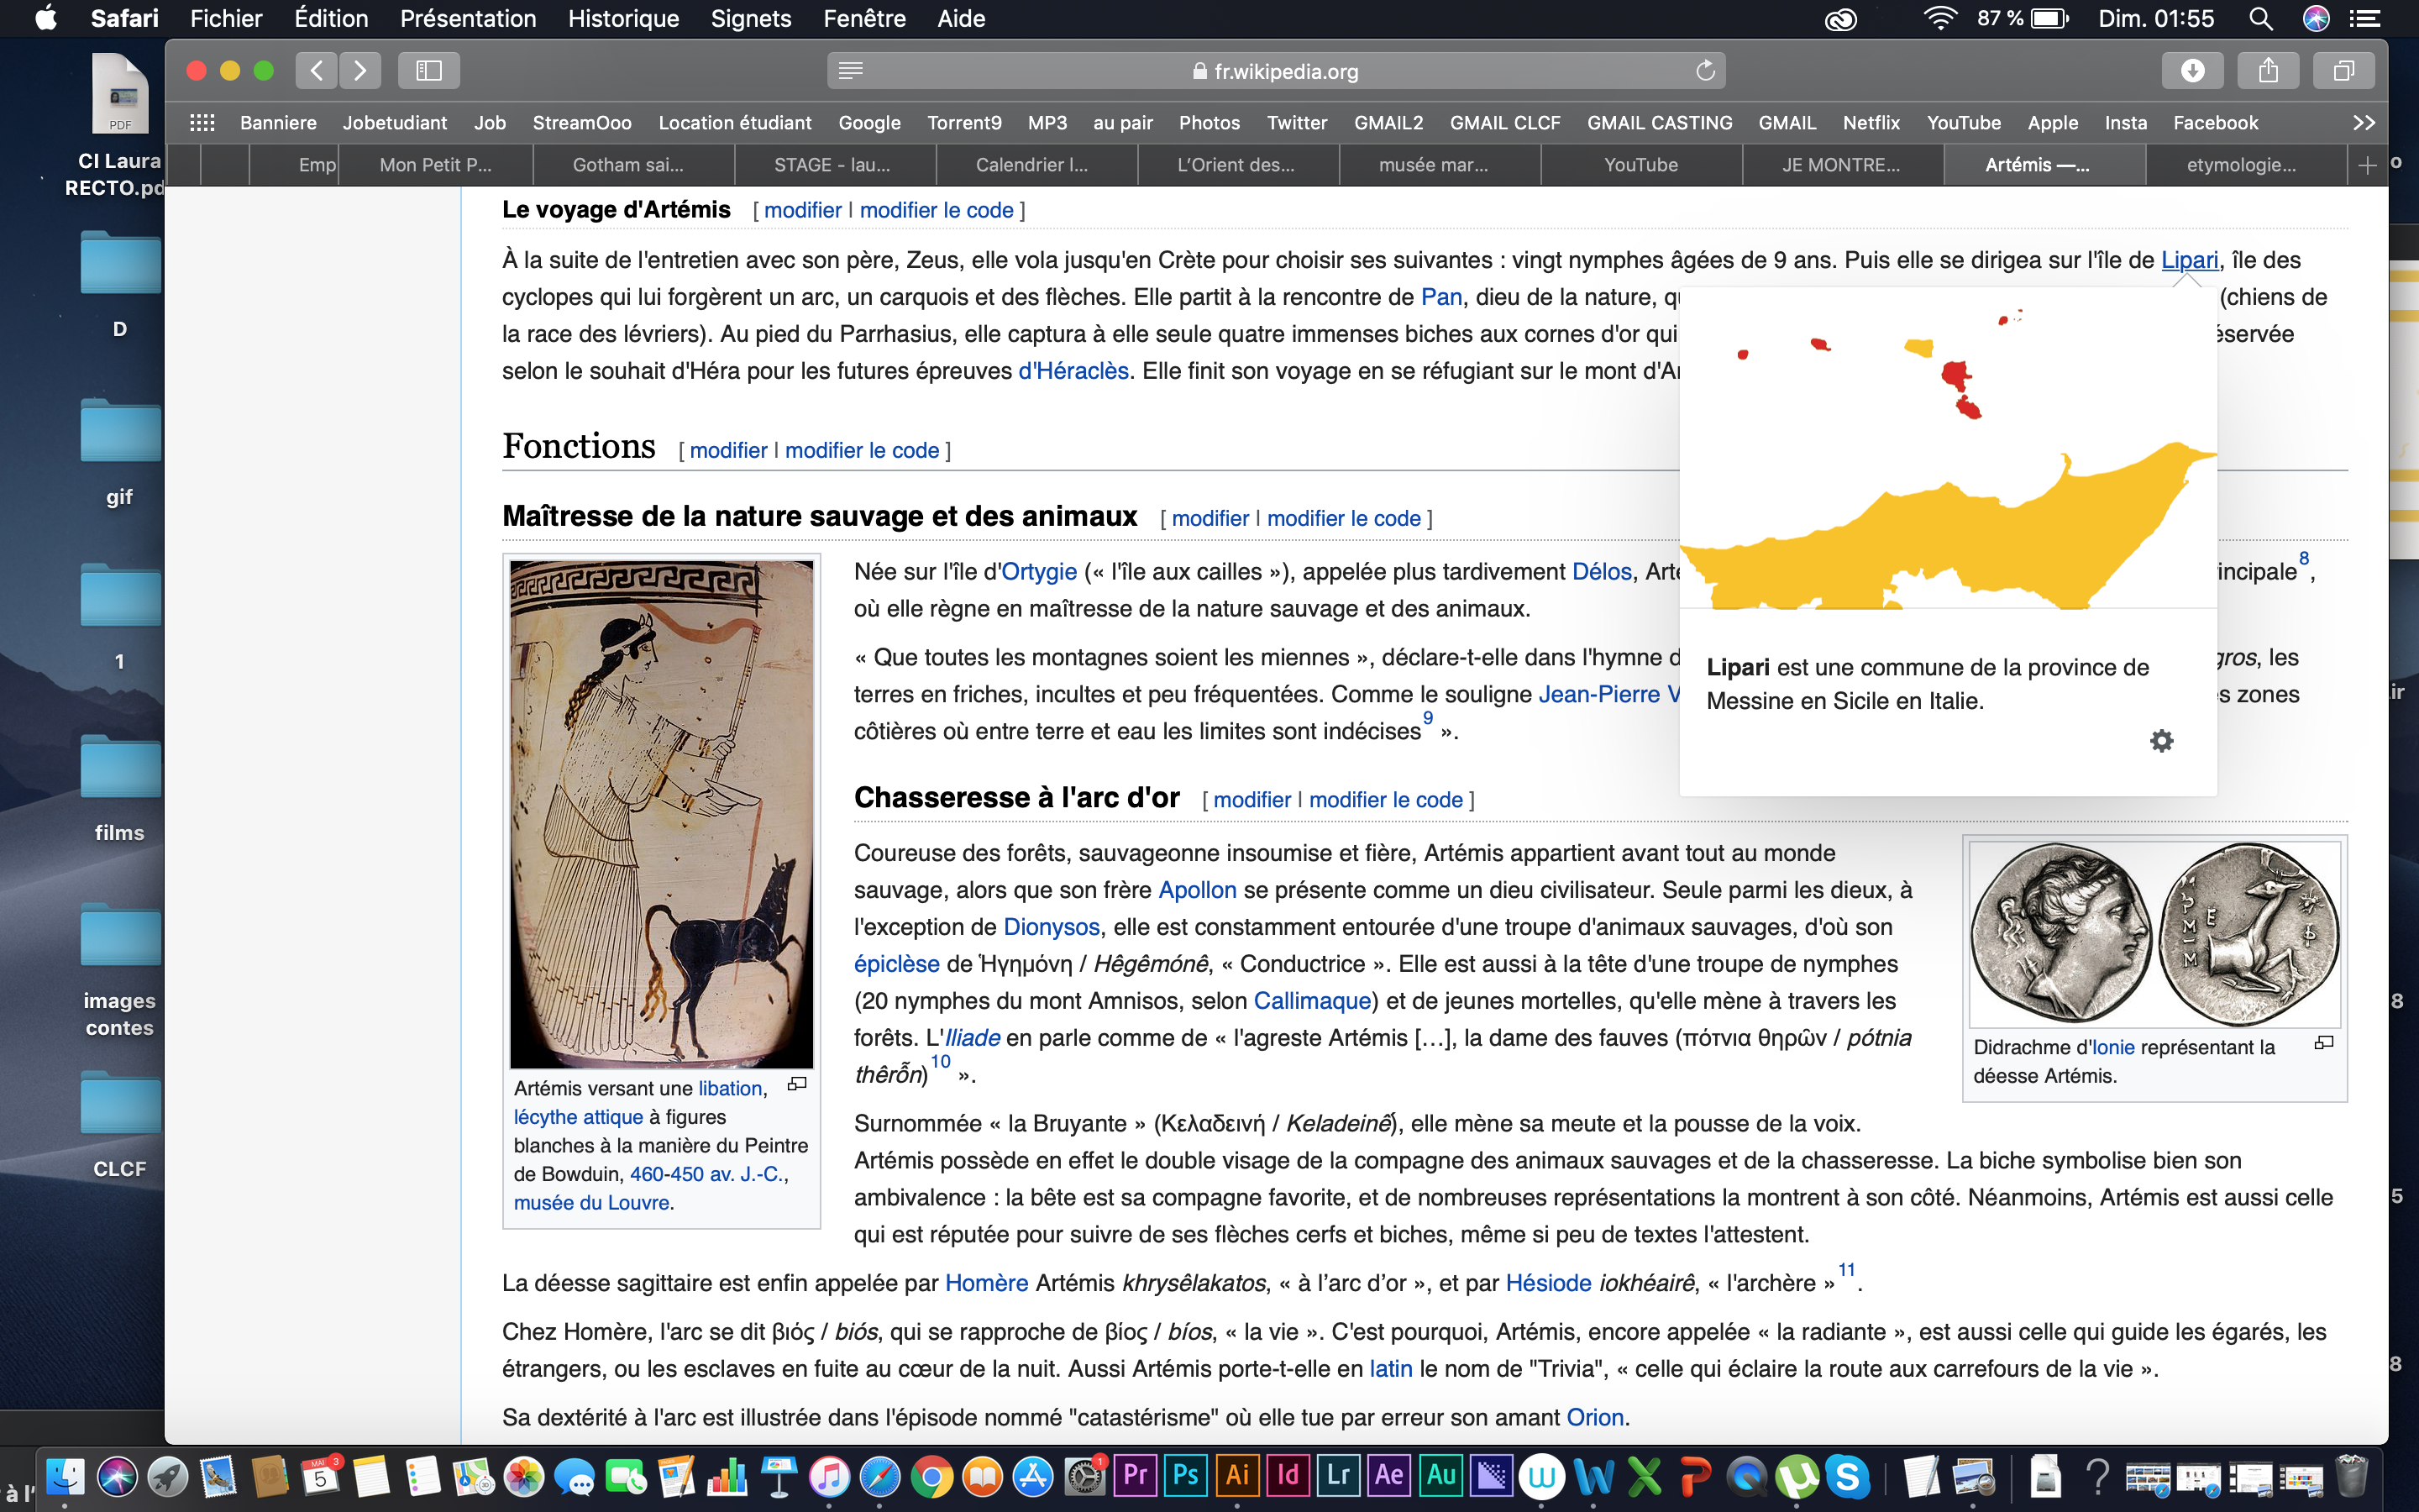This screenshot has width=2419, height=1512.
Task: Go forward with Safari's forward arrow
Action: point(359,70)
